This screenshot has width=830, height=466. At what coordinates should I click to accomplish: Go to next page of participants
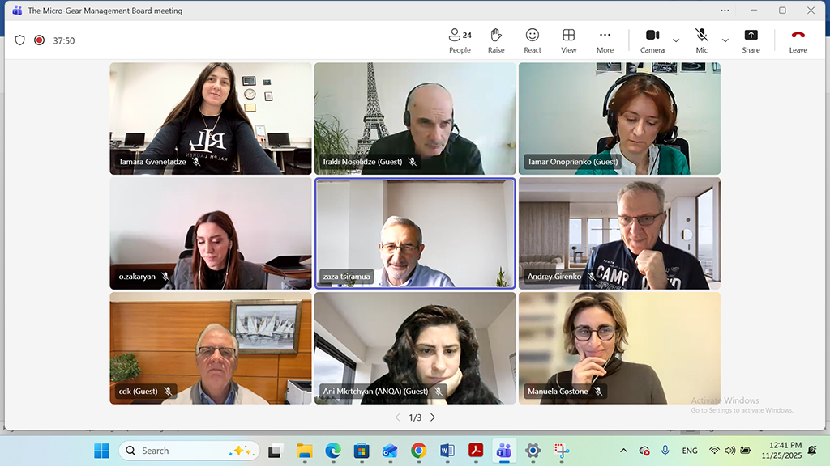pos(433,417)
